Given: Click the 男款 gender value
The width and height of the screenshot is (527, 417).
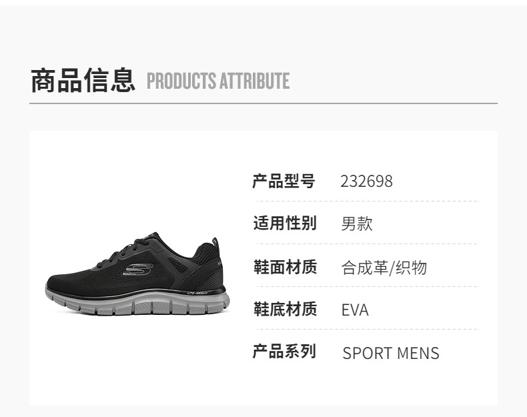Looking at the screenshot, I should coord(357,224).
